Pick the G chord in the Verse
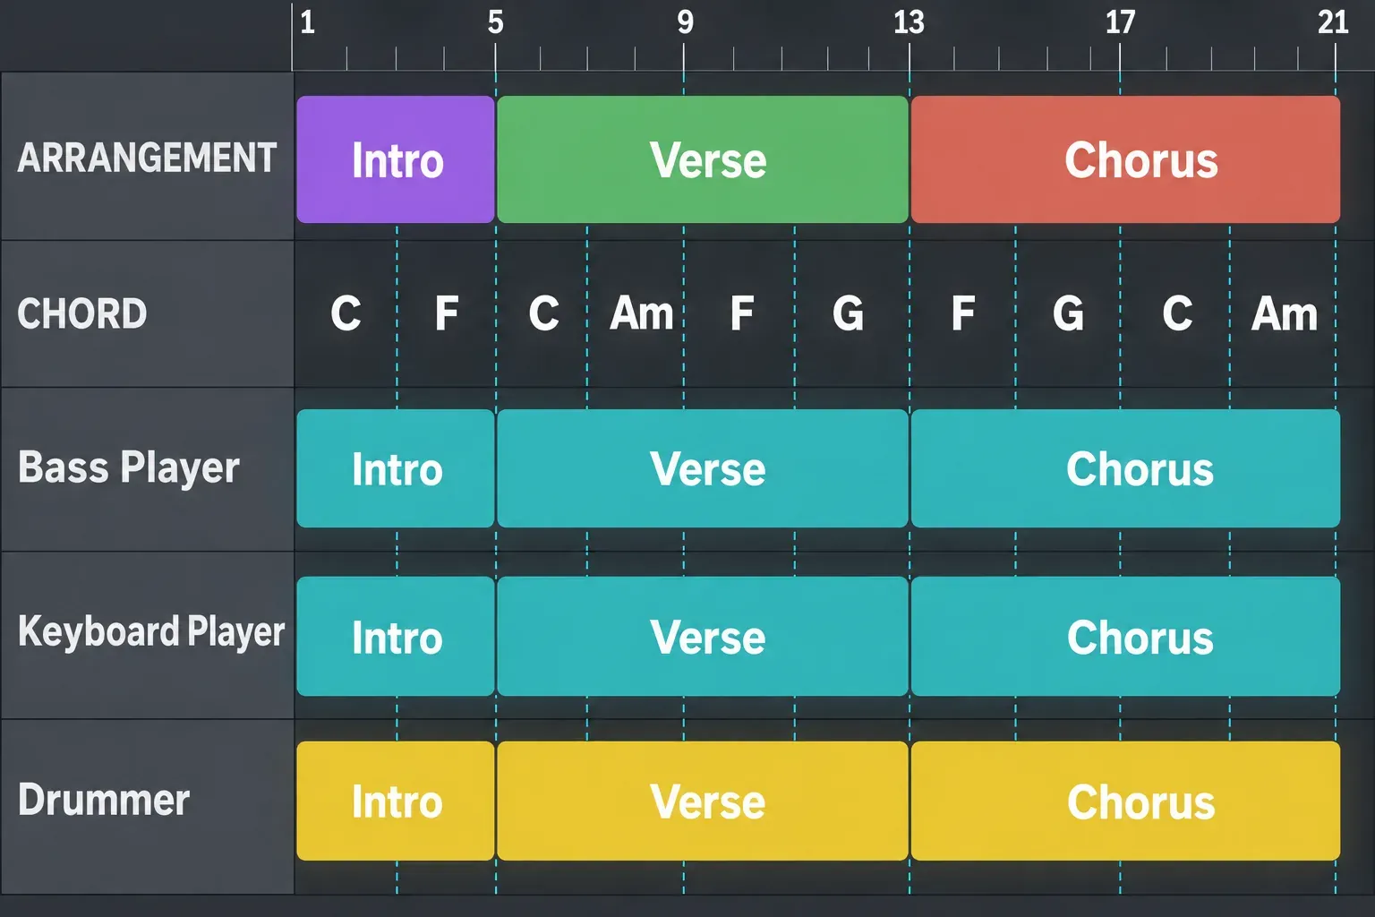This screenshot has height=917, width=1375. [848, 313]
